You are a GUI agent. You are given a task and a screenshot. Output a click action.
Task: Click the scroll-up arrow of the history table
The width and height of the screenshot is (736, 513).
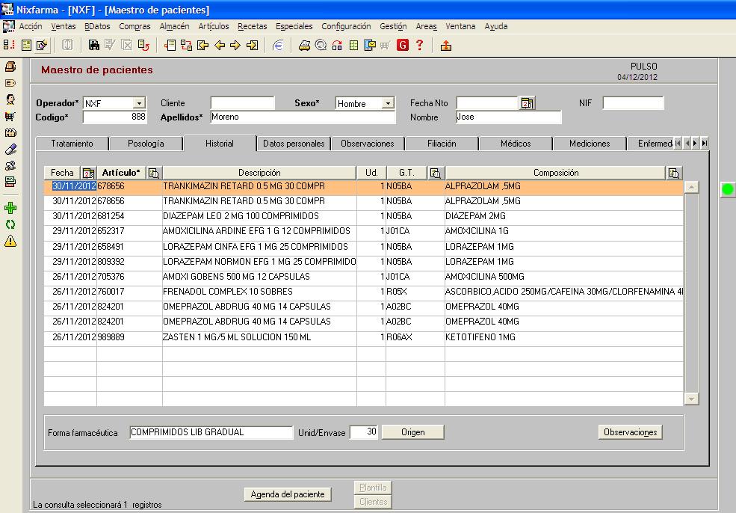(x=691, y=188)
